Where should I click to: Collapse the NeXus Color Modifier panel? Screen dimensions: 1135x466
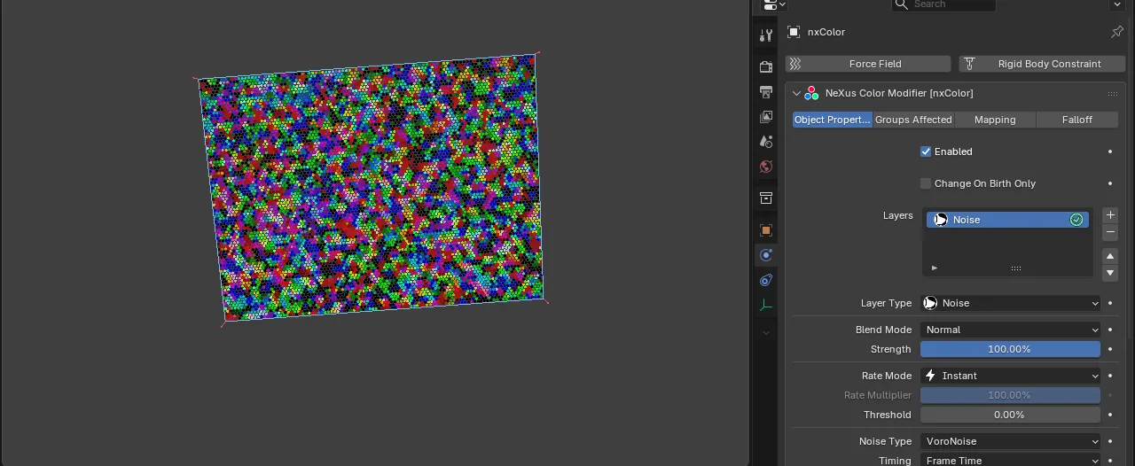(x=796, y=93)
